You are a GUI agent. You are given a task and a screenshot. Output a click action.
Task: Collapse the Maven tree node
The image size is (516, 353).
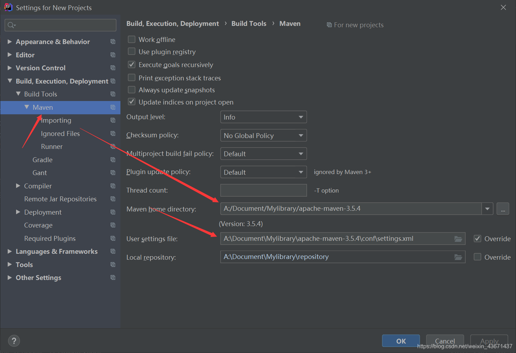pos(27,107)
